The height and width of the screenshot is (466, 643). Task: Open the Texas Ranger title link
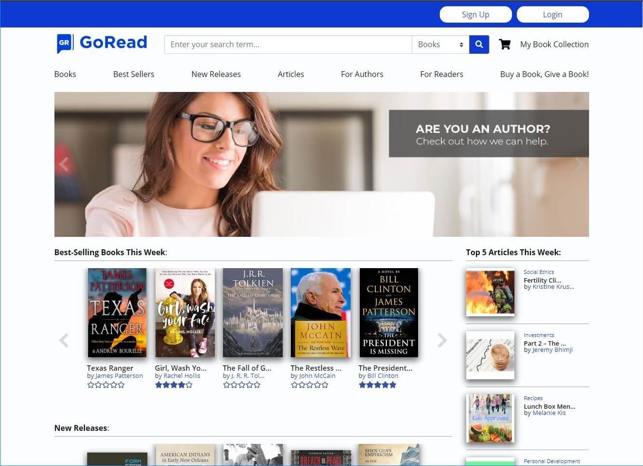tap(110, 368)
